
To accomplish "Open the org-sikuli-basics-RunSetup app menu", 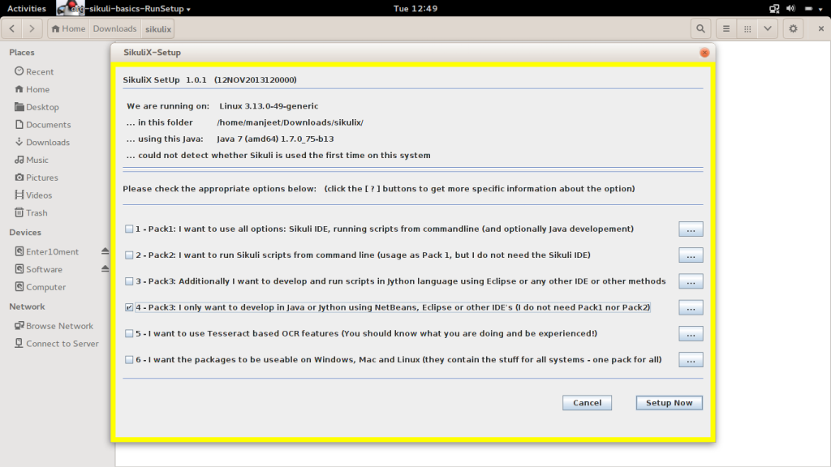I will coord(124,8).
